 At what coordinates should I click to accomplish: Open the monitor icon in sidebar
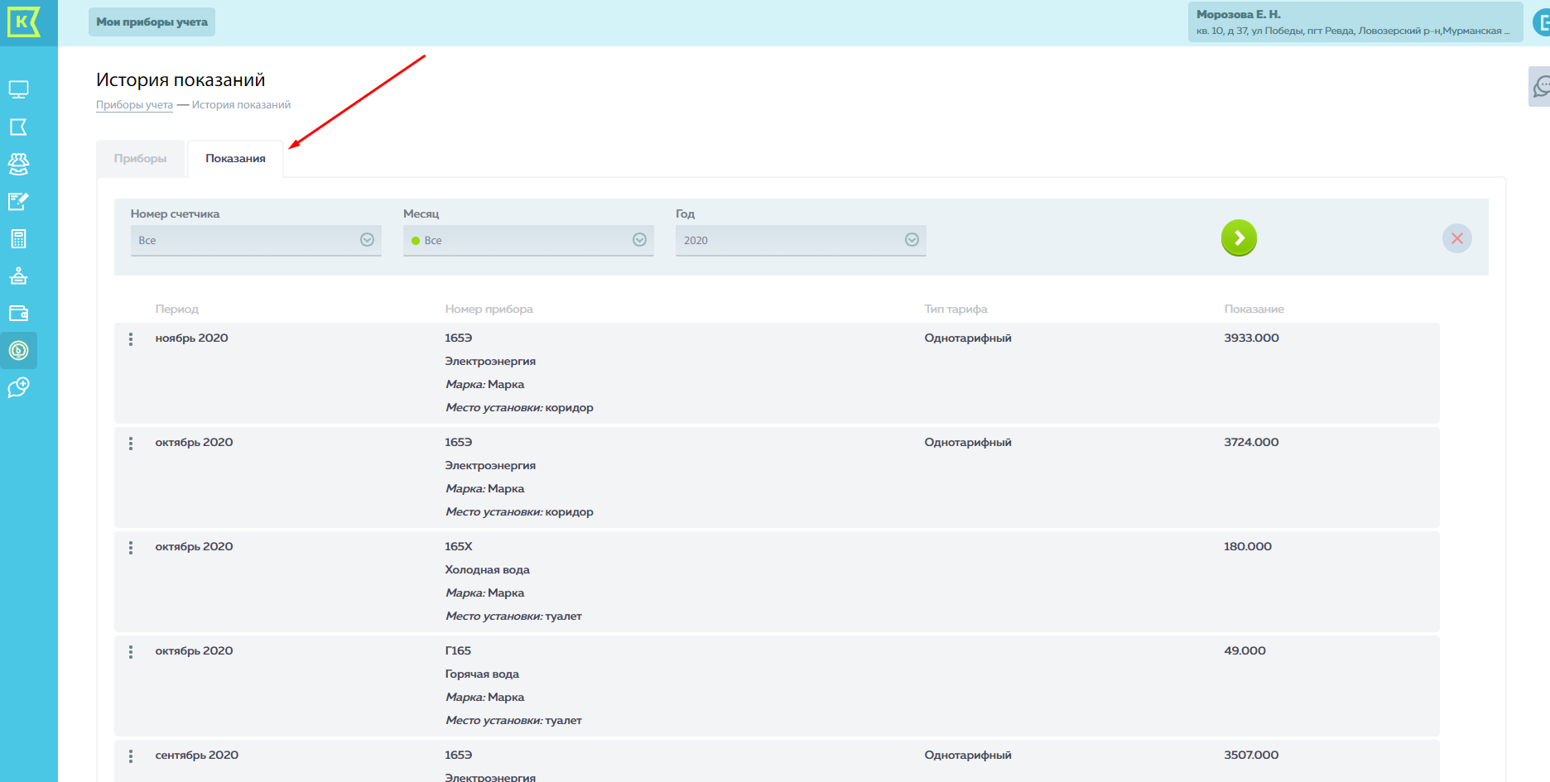18,89
